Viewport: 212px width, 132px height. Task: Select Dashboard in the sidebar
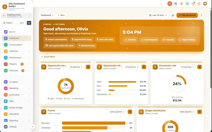16,38
